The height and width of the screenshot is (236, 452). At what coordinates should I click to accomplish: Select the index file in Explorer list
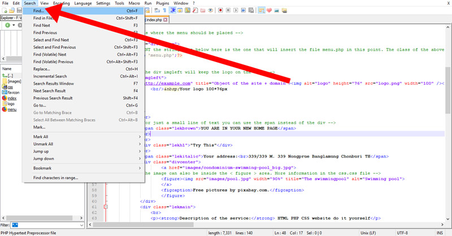pos(10,98)
